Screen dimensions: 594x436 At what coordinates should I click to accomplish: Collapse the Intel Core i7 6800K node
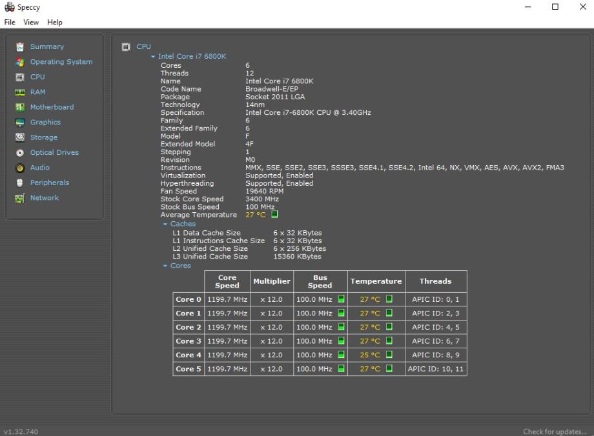pyautogui.click(x=153, y=57)
